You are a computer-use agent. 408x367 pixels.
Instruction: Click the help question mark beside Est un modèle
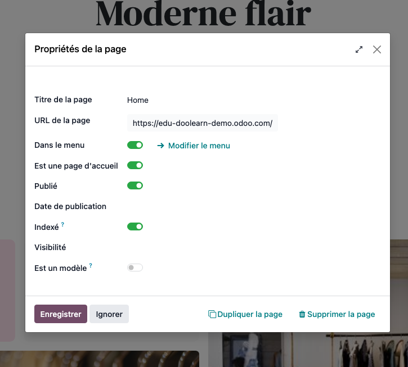(x=91, y=265)
